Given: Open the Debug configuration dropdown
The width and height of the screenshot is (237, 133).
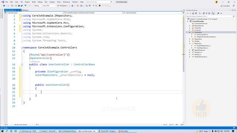Looking at the screenshot, I should [x=38, y=6].
